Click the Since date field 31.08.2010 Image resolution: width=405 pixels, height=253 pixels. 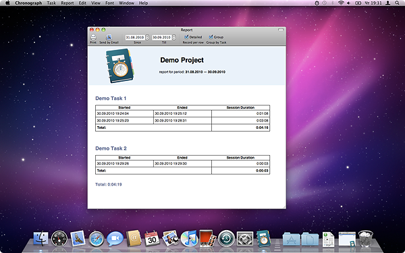pyautogui.click(x=135, y=37)
